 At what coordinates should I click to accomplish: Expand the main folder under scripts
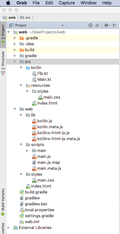point(27,151)
